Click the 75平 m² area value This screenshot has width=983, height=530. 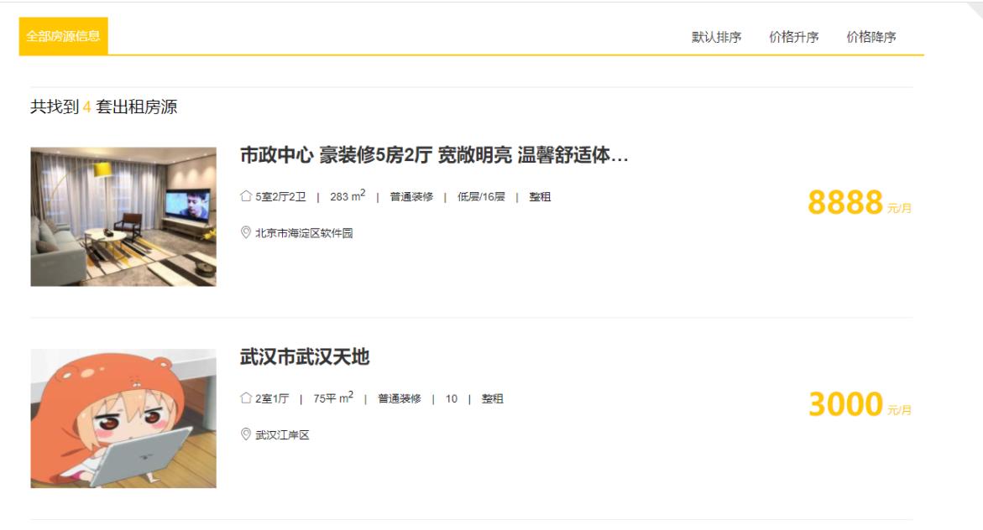coord(333,397)
